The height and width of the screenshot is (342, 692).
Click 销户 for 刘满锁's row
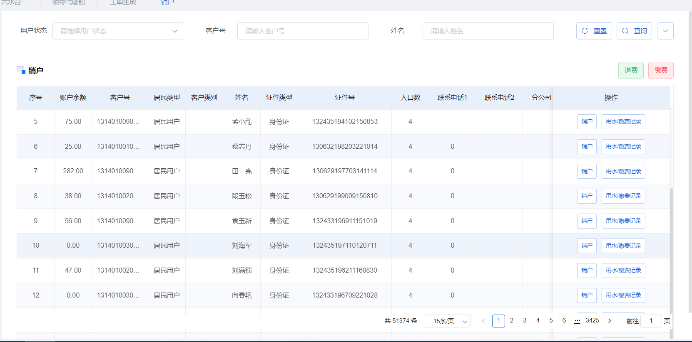[x=587, y=271]
